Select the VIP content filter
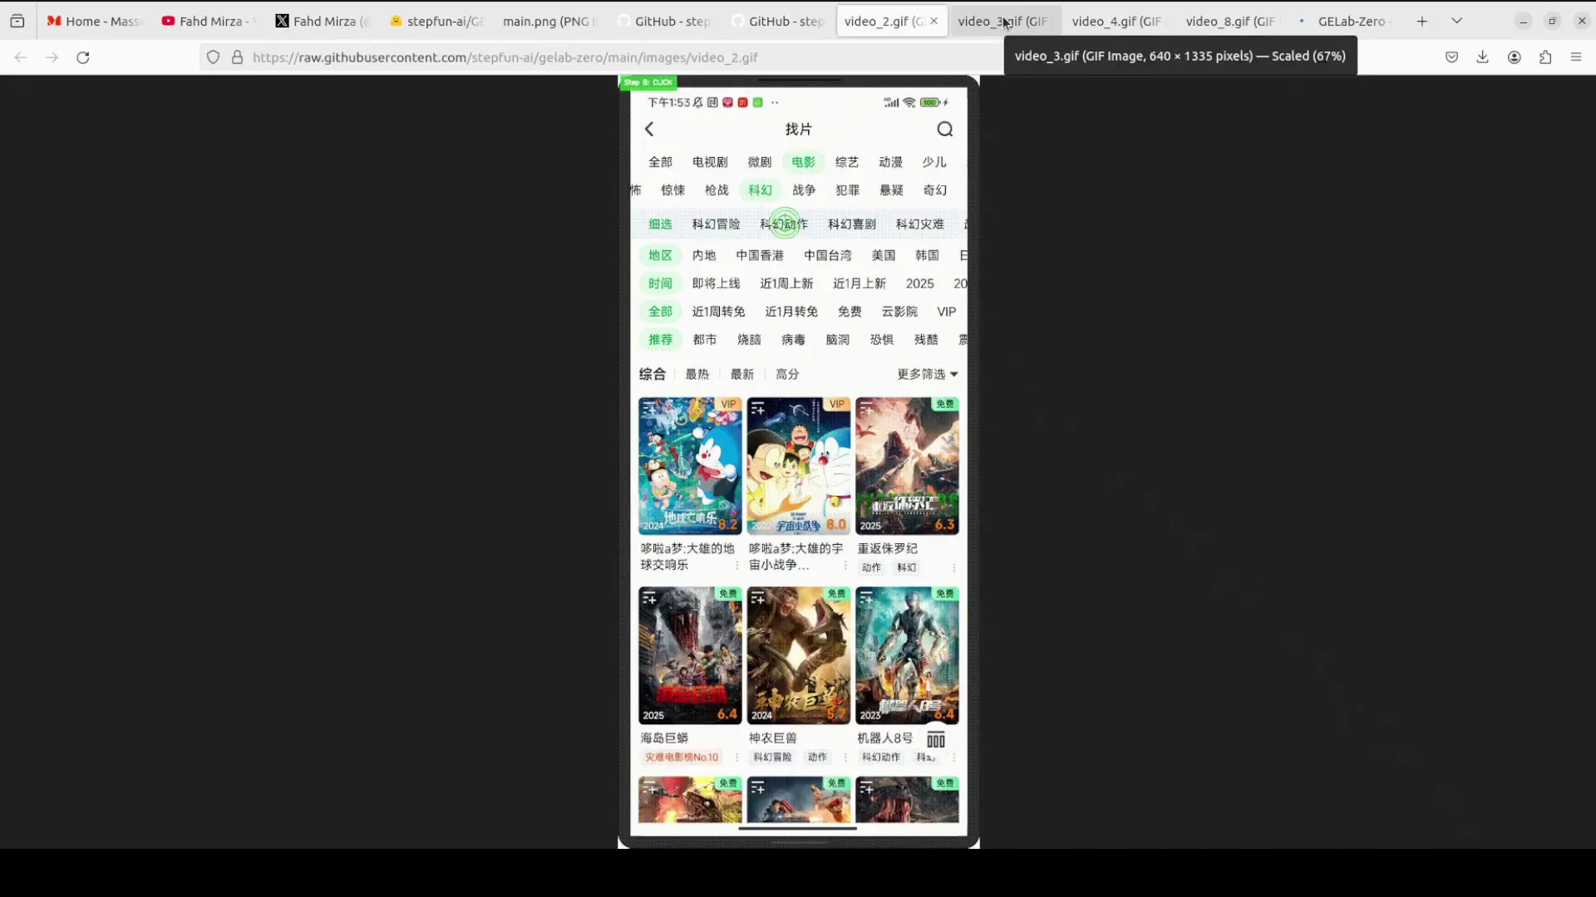This screenshot has width=1596, height=897. (x=946, y=311)
